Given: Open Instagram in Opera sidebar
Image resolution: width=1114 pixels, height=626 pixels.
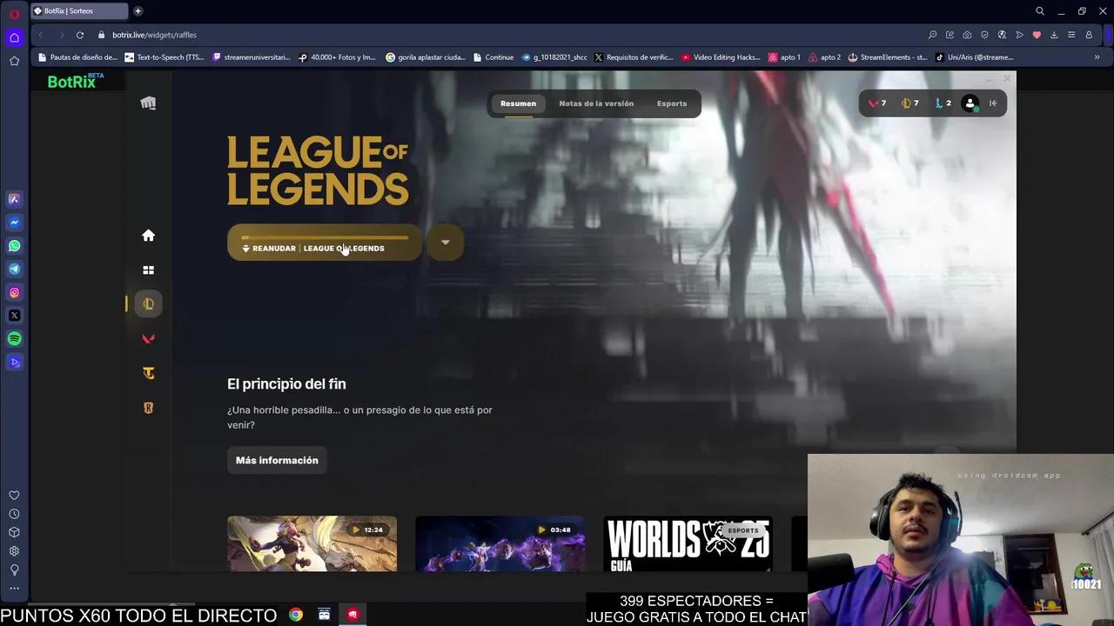Looking at the screenshot, I should click(14, 292).
